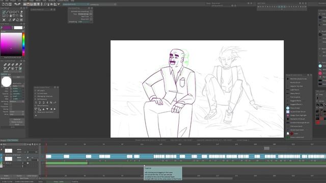Select the first pen brush tool
This screenshot has width=326, height=183.
click(x=5, y=65)
